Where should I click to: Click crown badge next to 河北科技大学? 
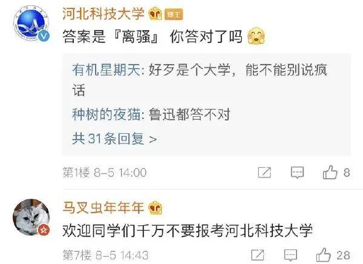[x=155, y=14]
